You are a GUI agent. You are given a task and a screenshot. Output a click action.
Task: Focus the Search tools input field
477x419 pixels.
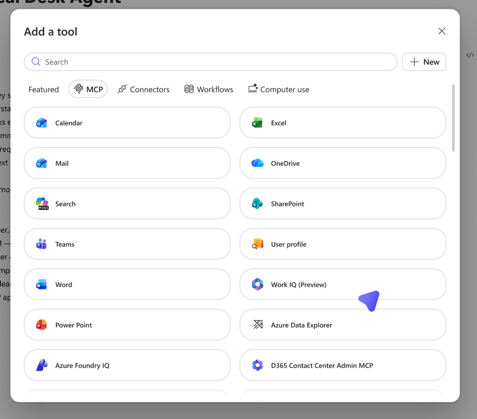211,62
